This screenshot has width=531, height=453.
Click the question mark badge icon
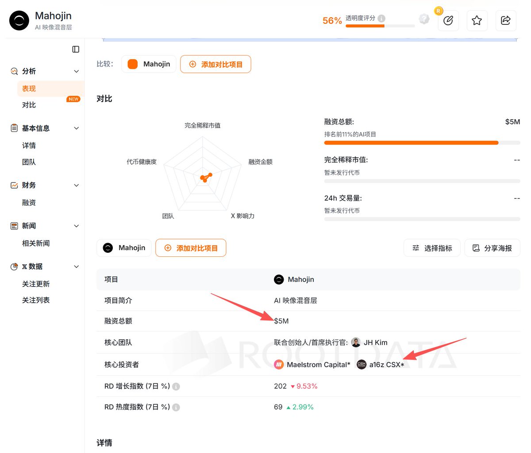tap(424, 19)
